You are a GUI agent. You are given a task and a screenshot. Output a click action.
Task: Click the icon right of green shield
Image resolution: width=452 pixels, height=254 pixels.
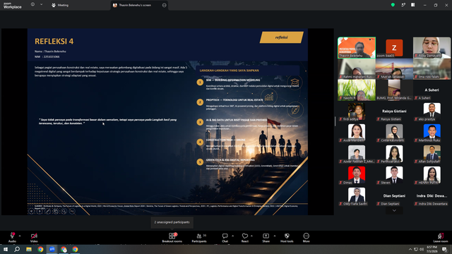403,5
